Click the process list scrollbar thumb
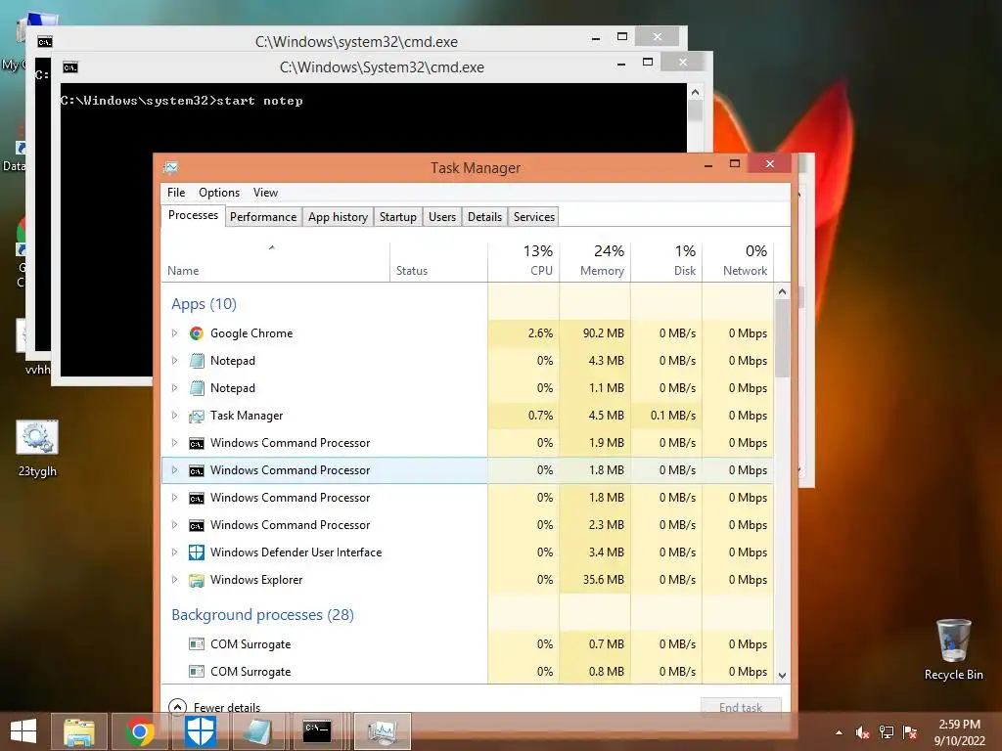 [782, 338]
